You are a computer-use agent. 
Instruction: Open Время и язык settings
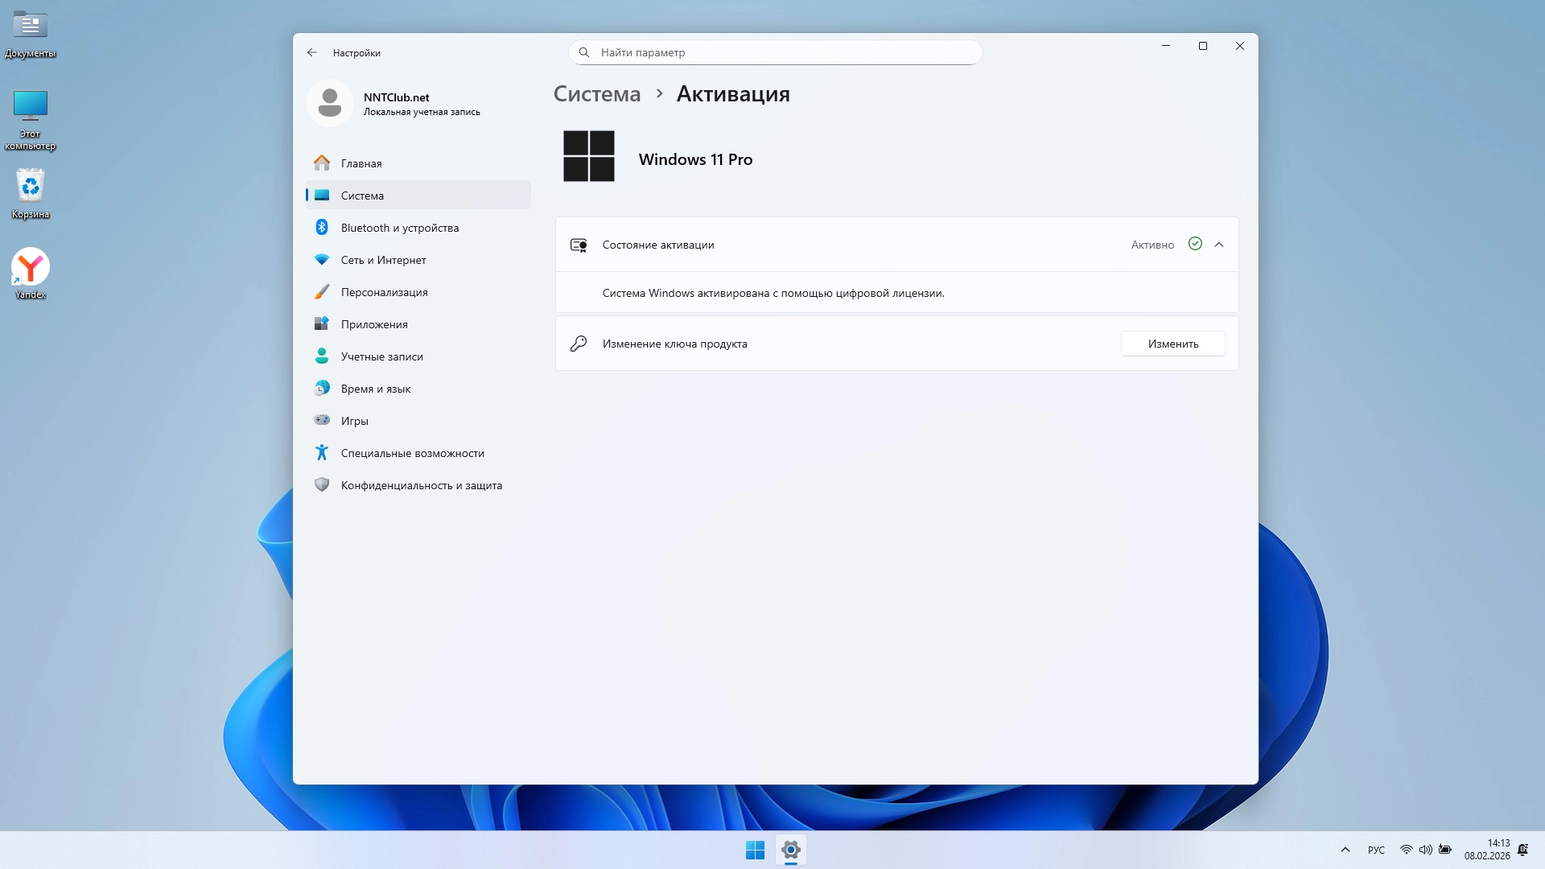pyautogui.click(x=376, y=389)
